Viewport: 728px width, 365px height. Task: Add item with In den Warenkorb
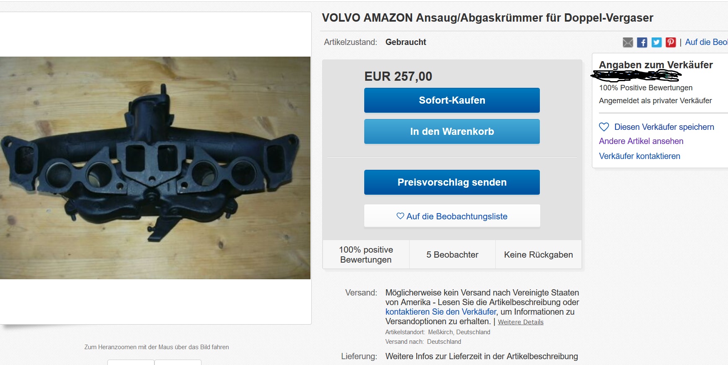(x=452, y=132)
